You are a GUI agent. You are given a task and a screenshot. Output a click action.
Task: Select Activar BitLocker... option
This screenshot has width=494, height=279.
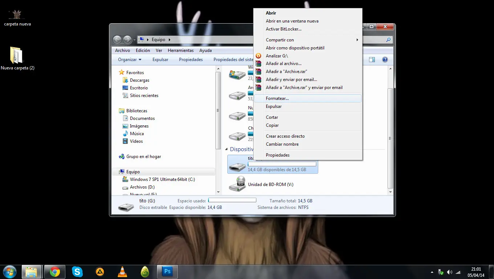coord(308,29)
